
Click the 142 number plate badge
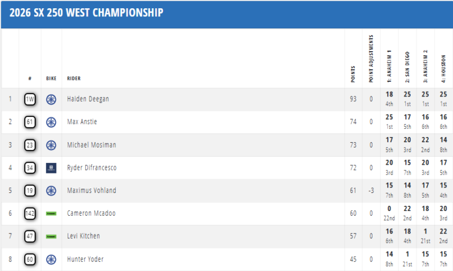click(30, 213)
